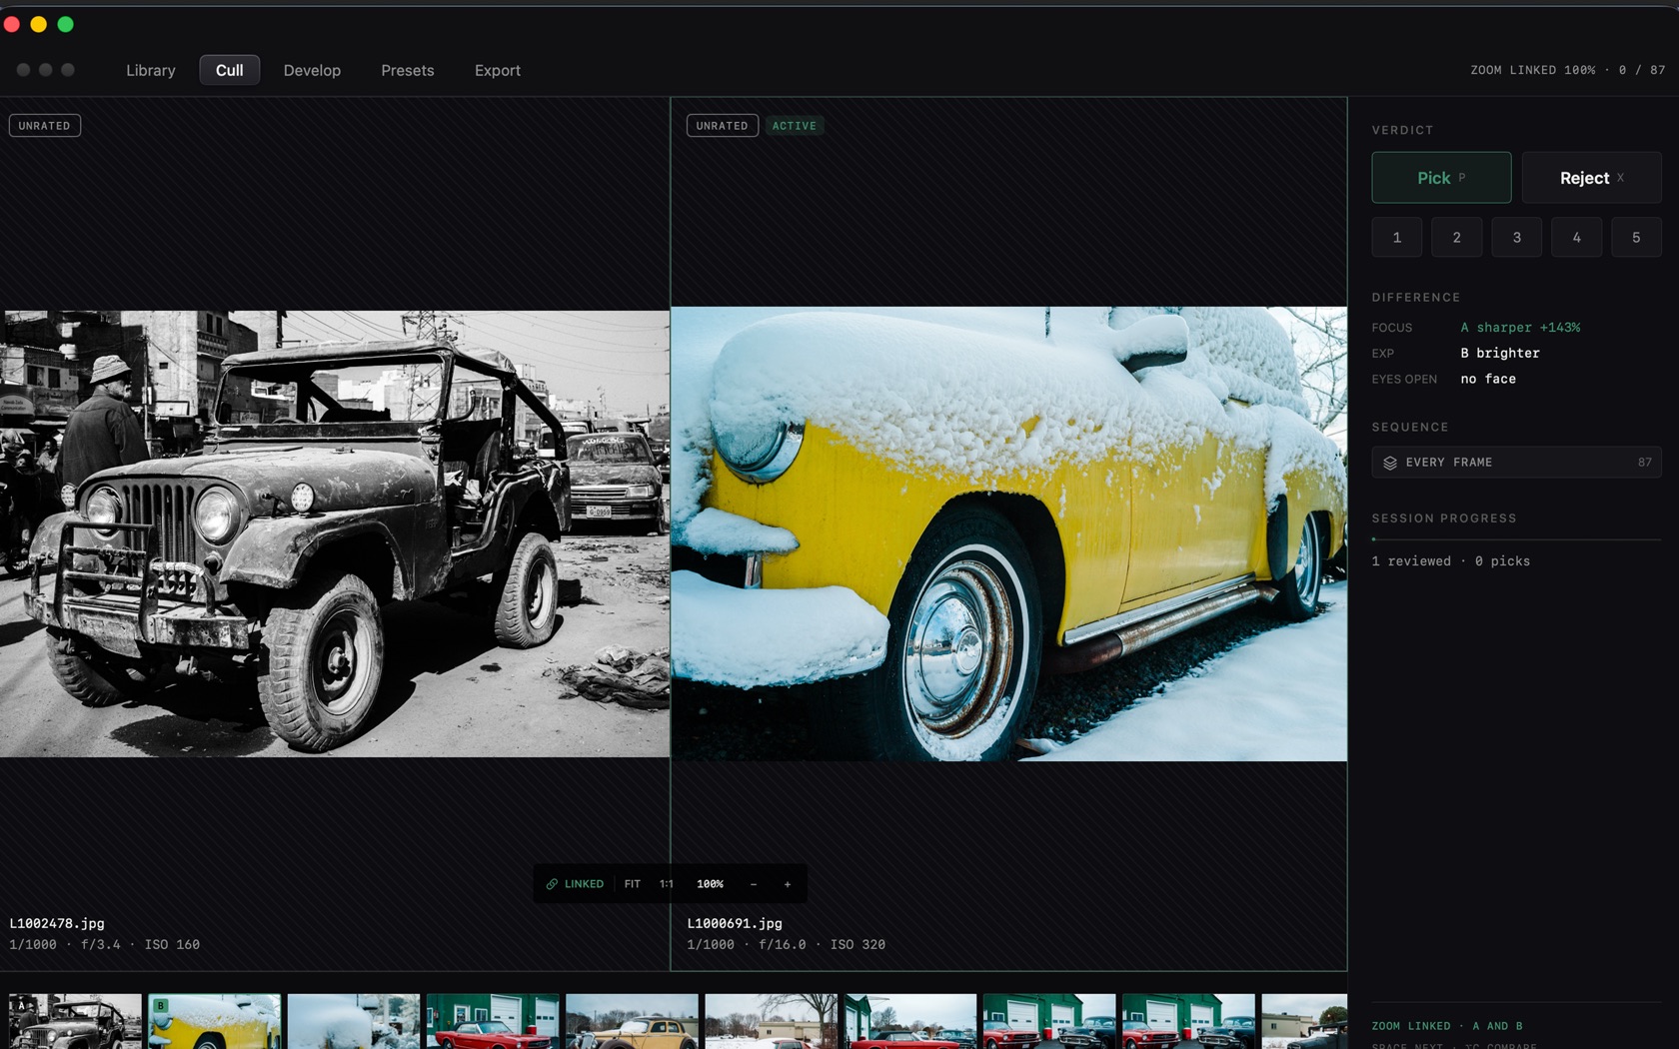This screenshot has height=1049, width=1679.
Task: Set the rating to 4
Action: click(x=1576, y=238)
